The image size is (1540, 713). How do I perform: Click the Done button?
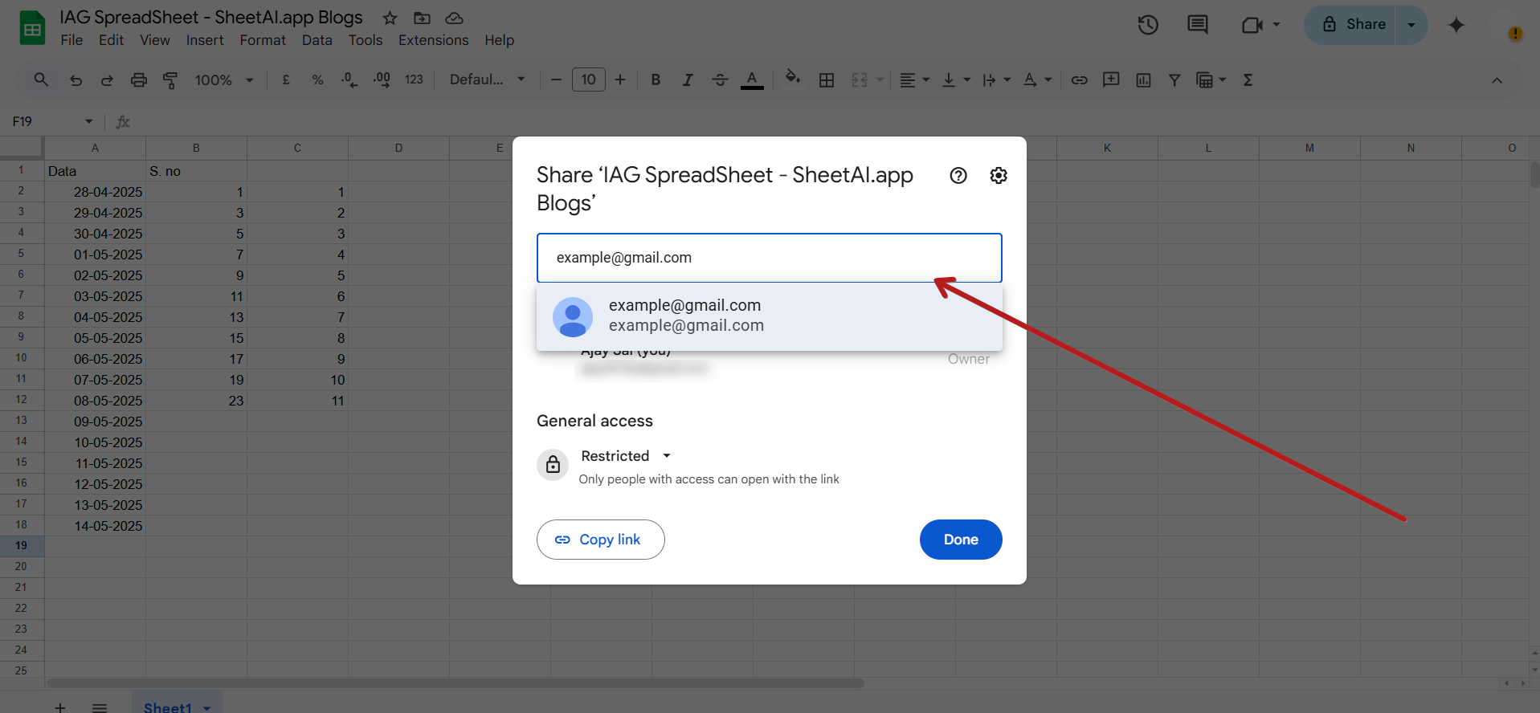961,540
